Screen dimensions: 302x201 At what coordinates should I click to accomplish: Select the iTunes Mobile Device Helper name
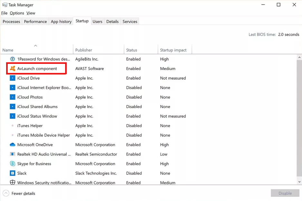[44, 135]
